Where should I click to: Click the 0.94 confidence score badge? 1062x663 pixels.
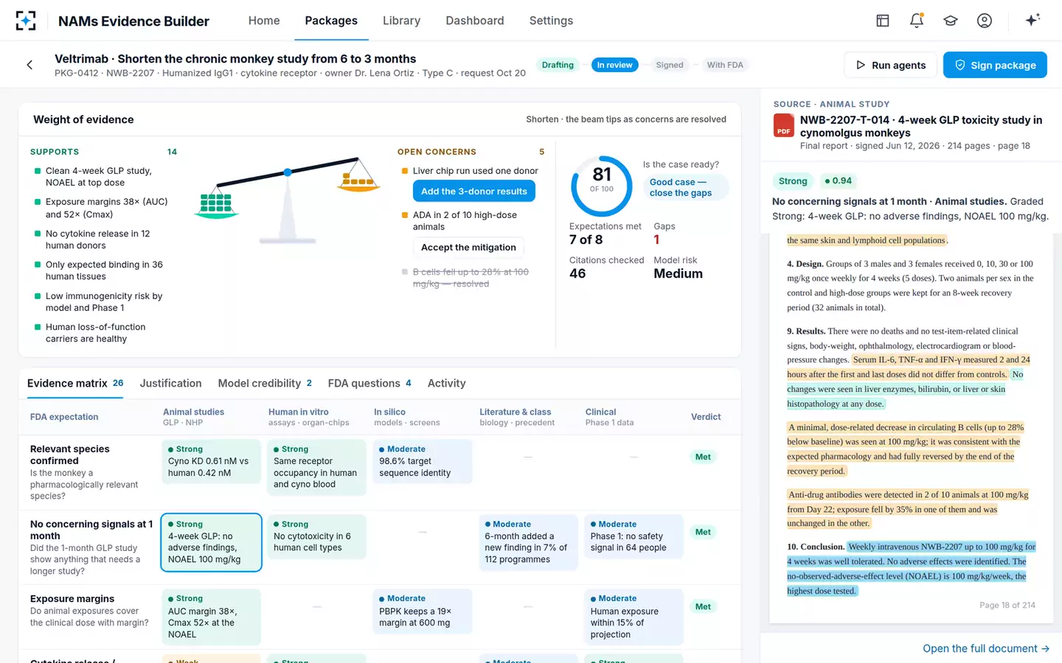coord(838,180)
